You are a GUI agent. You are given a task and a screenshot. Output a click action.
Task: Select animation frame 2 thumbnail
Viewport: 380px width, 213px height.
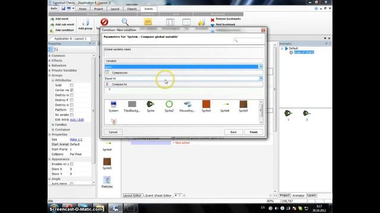coord(306,113)
